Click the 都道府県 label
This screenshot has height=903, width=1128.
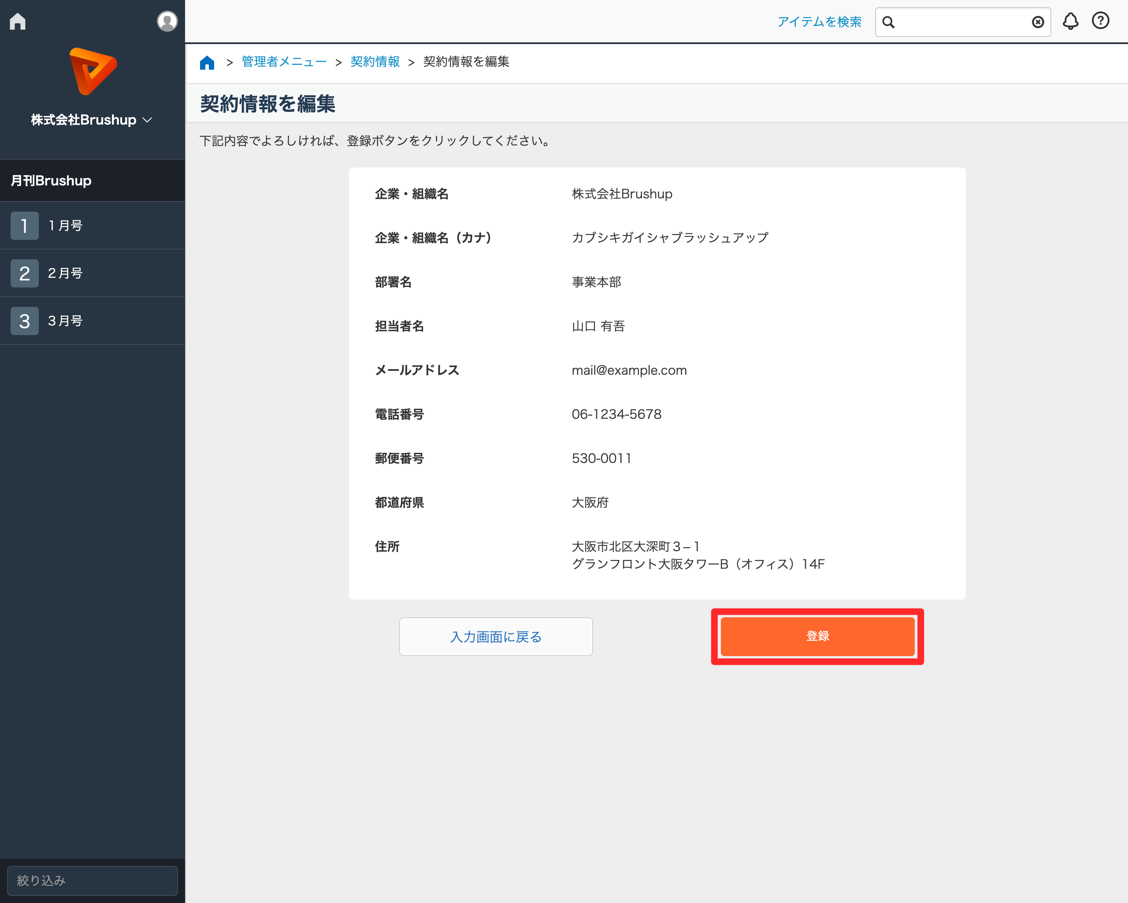(399, 503)
